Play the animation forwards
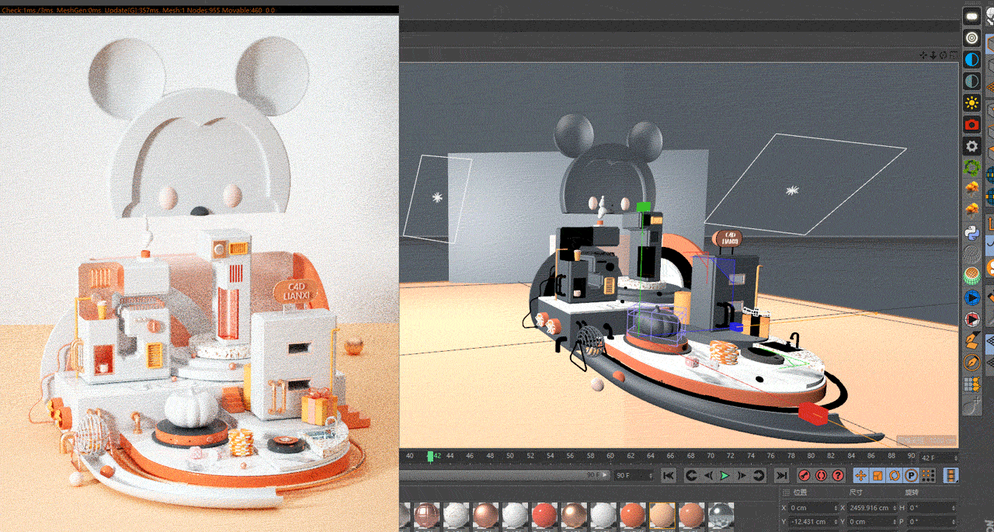The image size is (994, 532). [x=725, y=475]
